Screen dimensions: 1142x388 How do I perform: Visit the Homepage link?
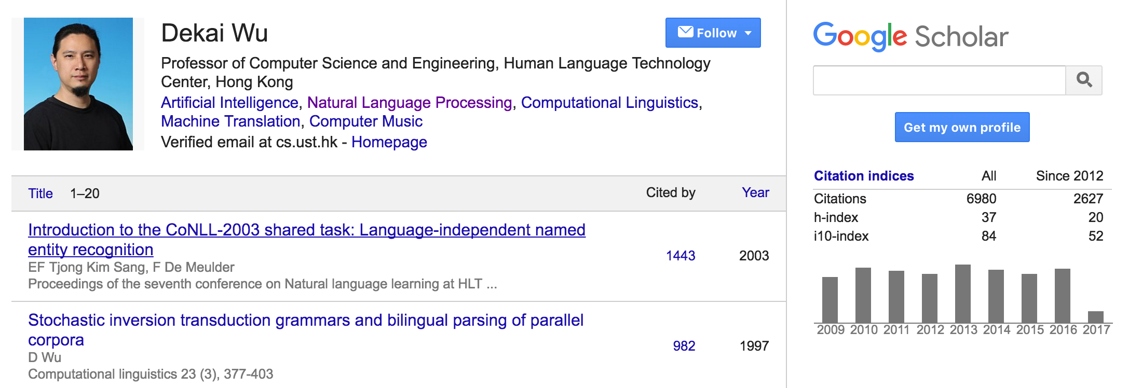click(x=389, y=142)
